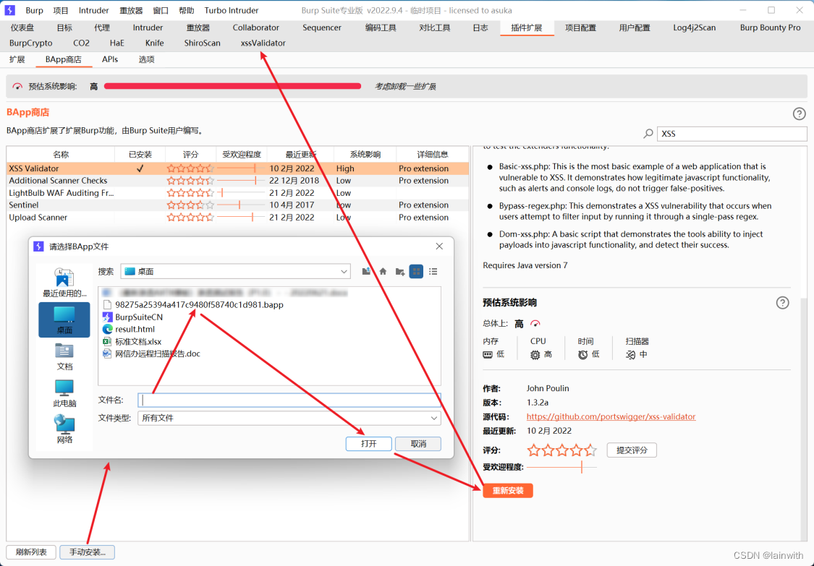Image resolution: width=814 pixels, height=566 pixels.
Task: Go up one folder level in dialog
Action: 366,271
